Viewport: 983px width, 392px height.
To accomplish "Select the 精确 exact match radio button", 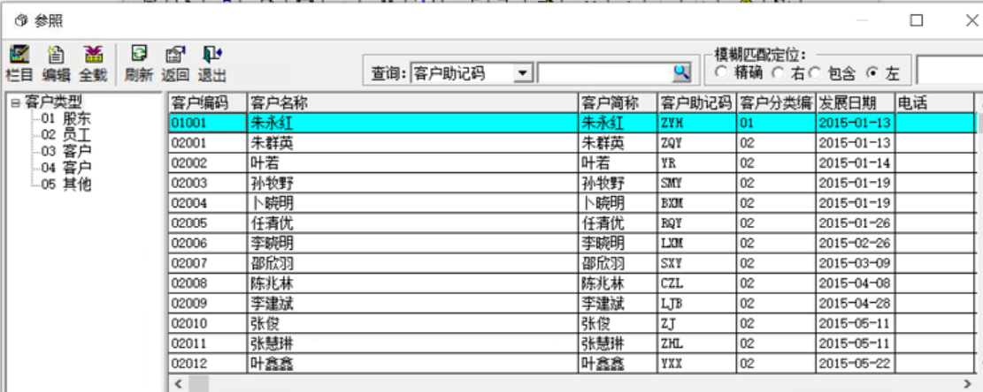I will click(721, 73).
